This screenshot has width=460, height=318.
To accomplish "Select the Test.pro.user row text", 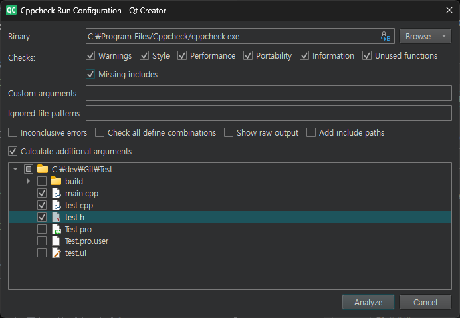I will coord(86,241).
